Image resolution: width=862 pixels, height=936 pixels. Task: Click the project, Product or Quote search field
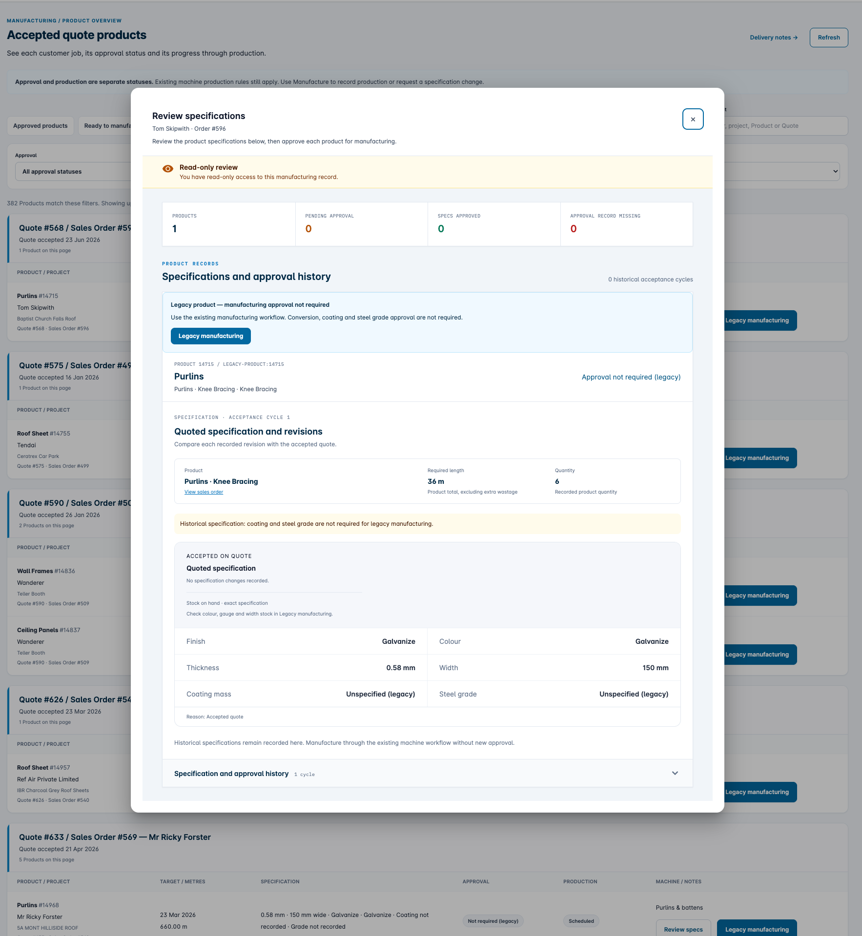pyautogui.click(x=786, y=126)
